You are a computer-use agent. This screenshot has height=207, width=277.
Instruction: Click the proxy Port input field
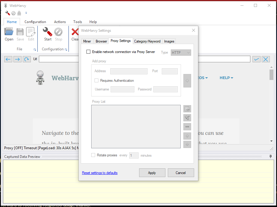coord(170,71)
